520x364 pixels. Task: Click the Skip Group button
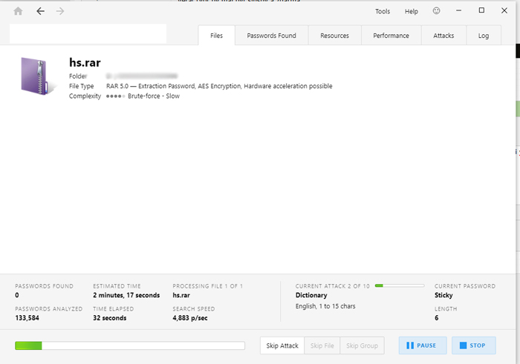pyautogui.click(x=363, y=345)
